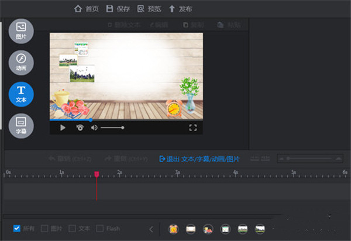Enable the 图片 filter checkbox
This screenshot has width=351, height=241.
tap(44, 228)
